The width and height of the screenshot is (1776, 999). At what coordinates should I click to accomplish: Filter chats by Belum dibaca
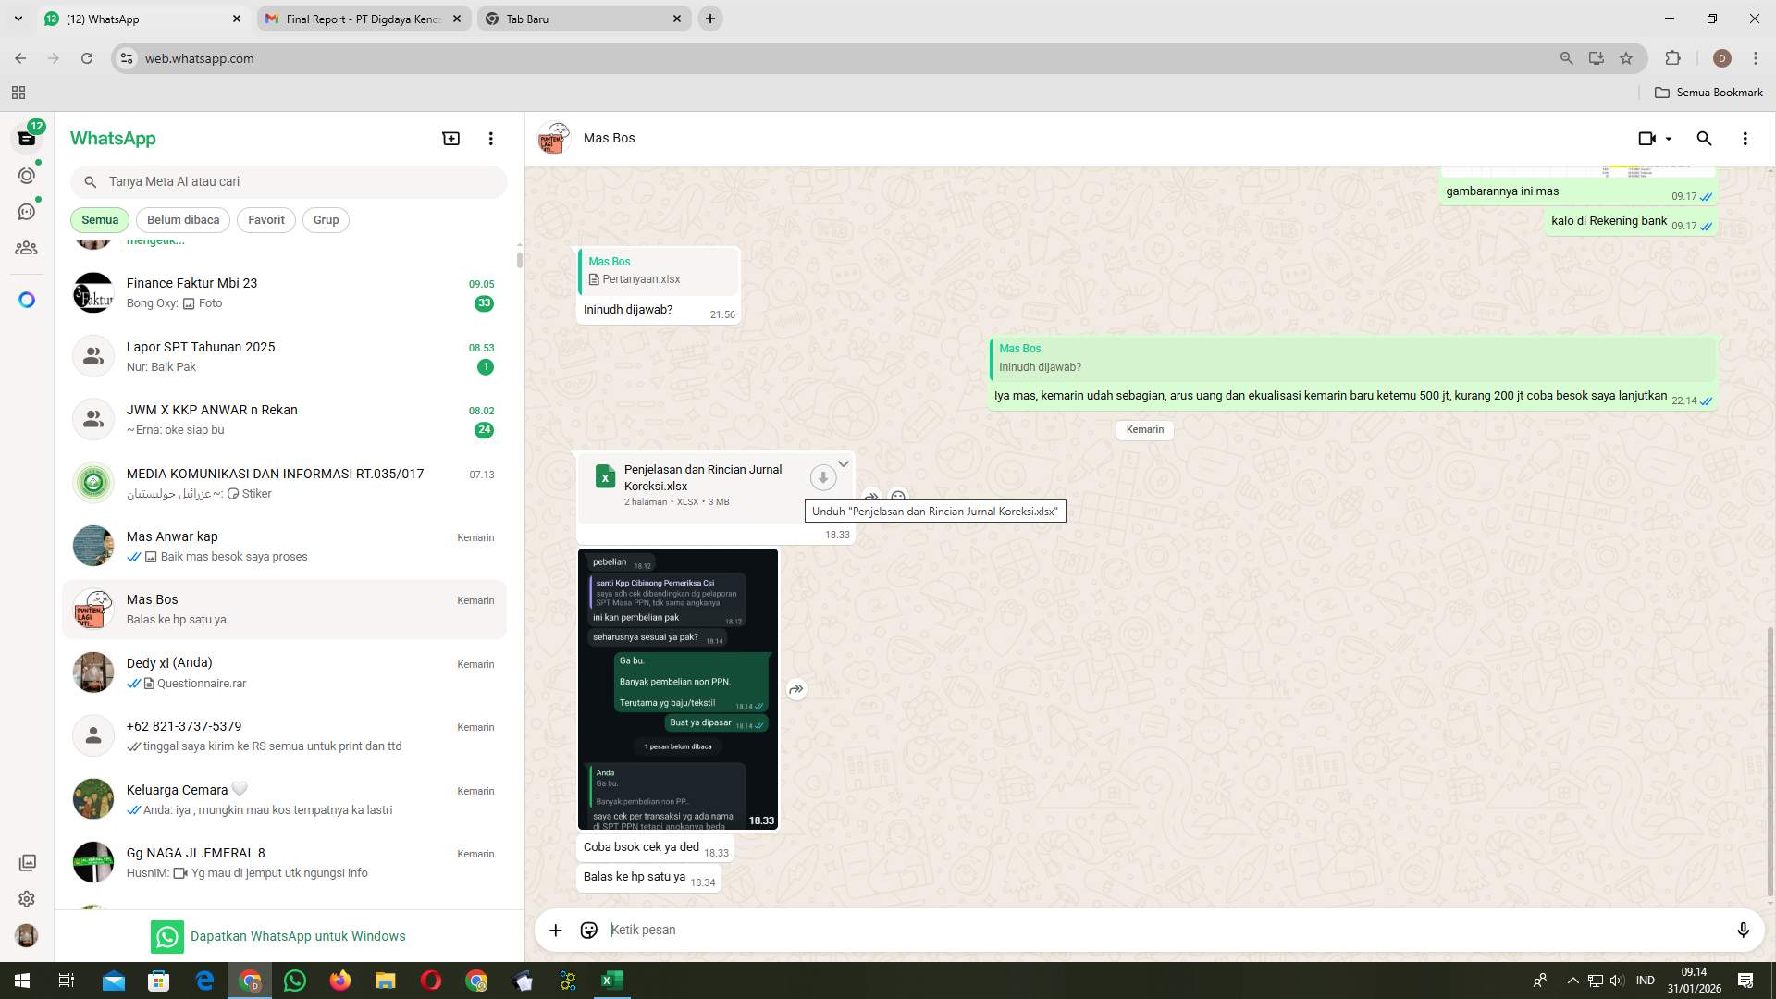(x=182, y=219)
